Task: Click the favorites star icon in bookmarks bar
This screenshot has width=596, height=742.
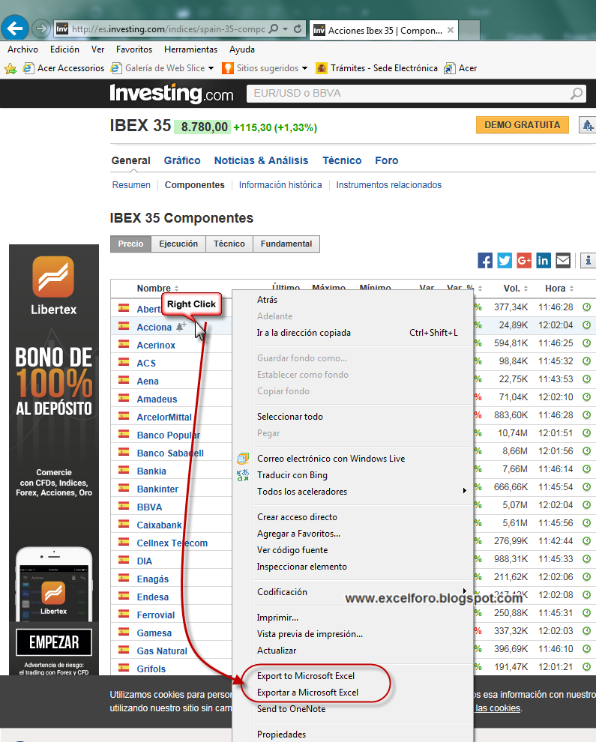Action: 10,69
